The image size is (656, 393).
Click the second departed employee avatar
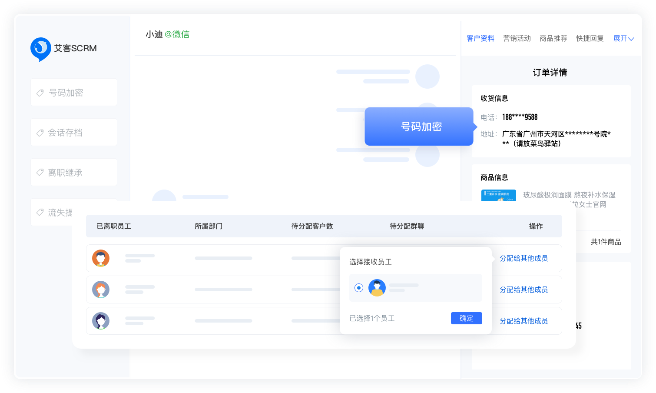tap(101, 290)
